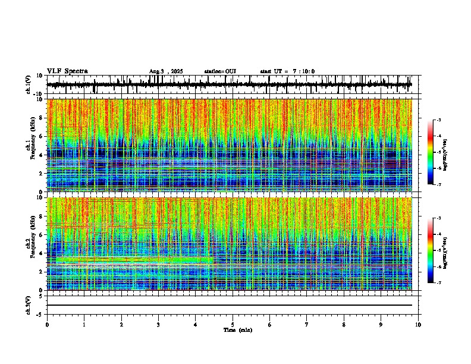Select the "start UT = 7:10:0" text

287,71
